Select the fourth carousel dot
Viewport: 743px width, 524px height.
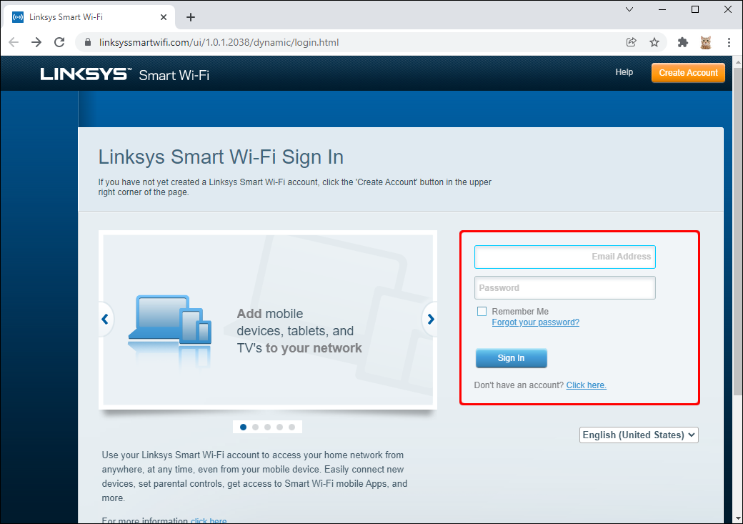(x=279, y=427)
